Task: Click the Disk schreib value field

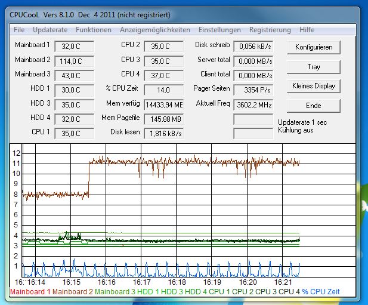Action: click(253, 46)
